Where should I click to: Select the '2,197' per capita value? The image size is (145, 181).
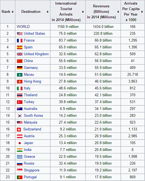tap(133, 170)
